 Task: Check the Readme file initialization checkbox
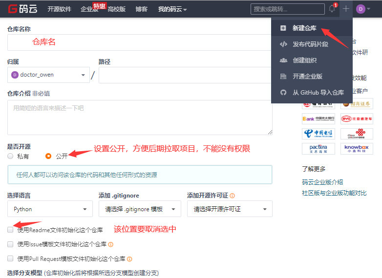[10, 230]
